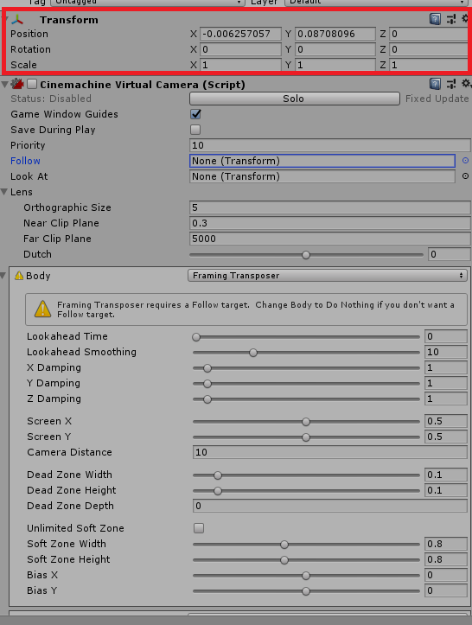Click Rotation Y value field

click(335, 49)
